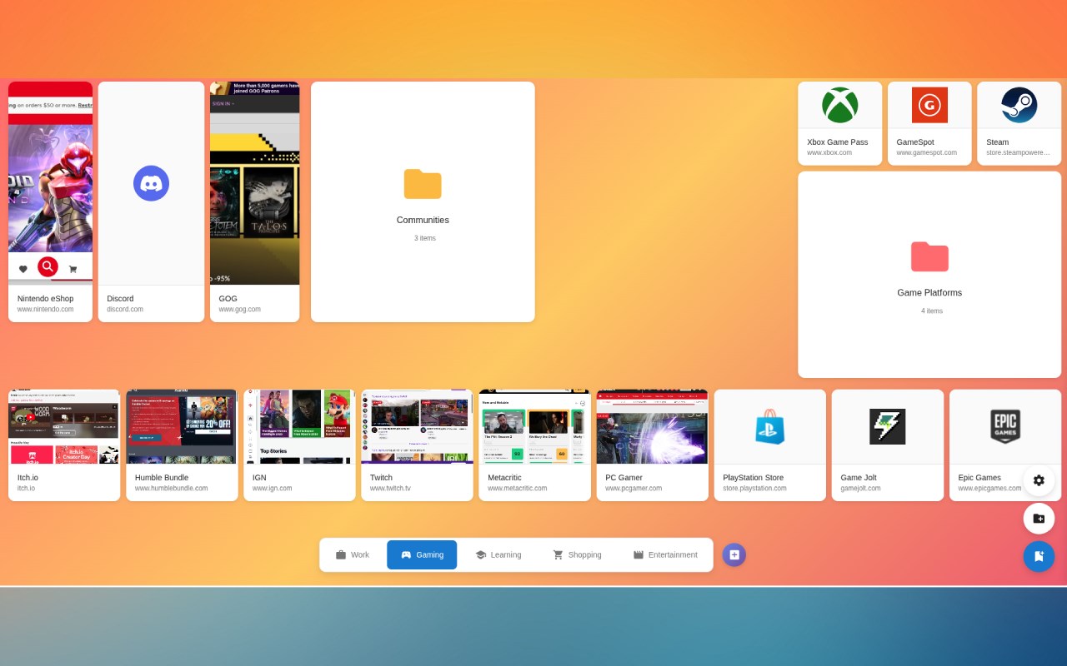Switch to the Entertainment tab
Viewport: 1067px width, 666px height.
coord(664,554)
